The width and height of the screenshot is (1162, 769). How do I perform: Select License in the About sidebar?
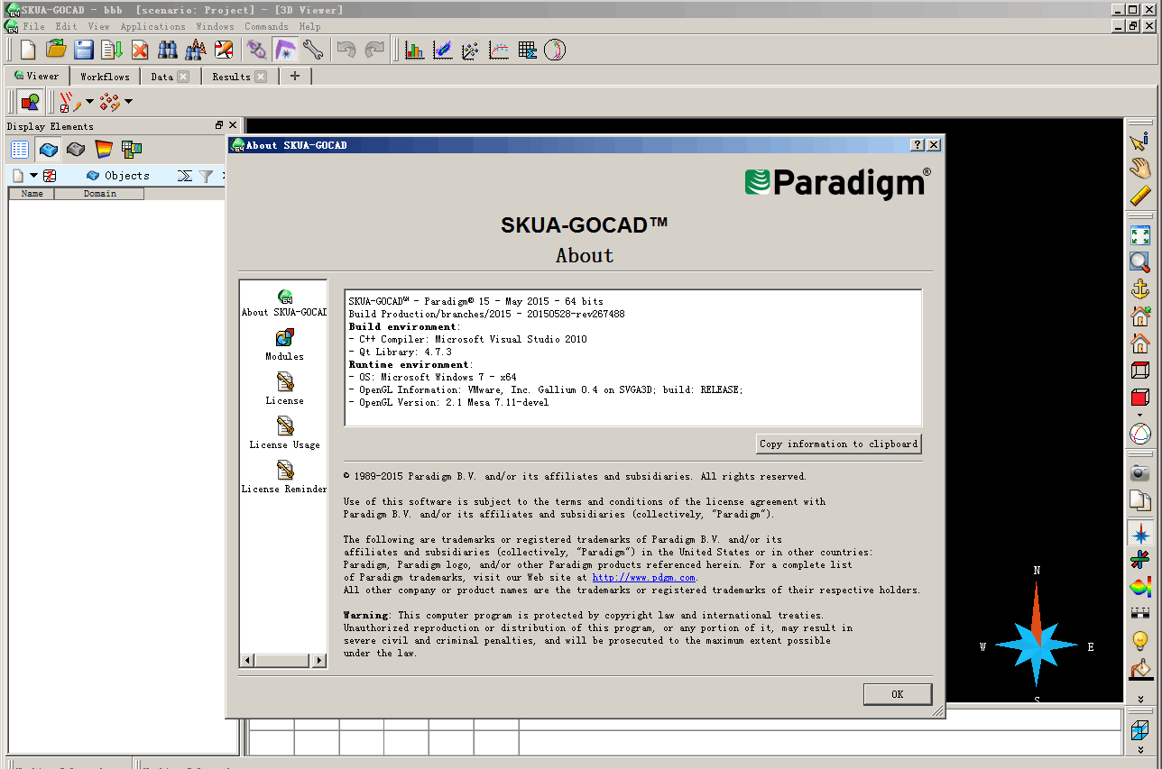tap(284, 389)
